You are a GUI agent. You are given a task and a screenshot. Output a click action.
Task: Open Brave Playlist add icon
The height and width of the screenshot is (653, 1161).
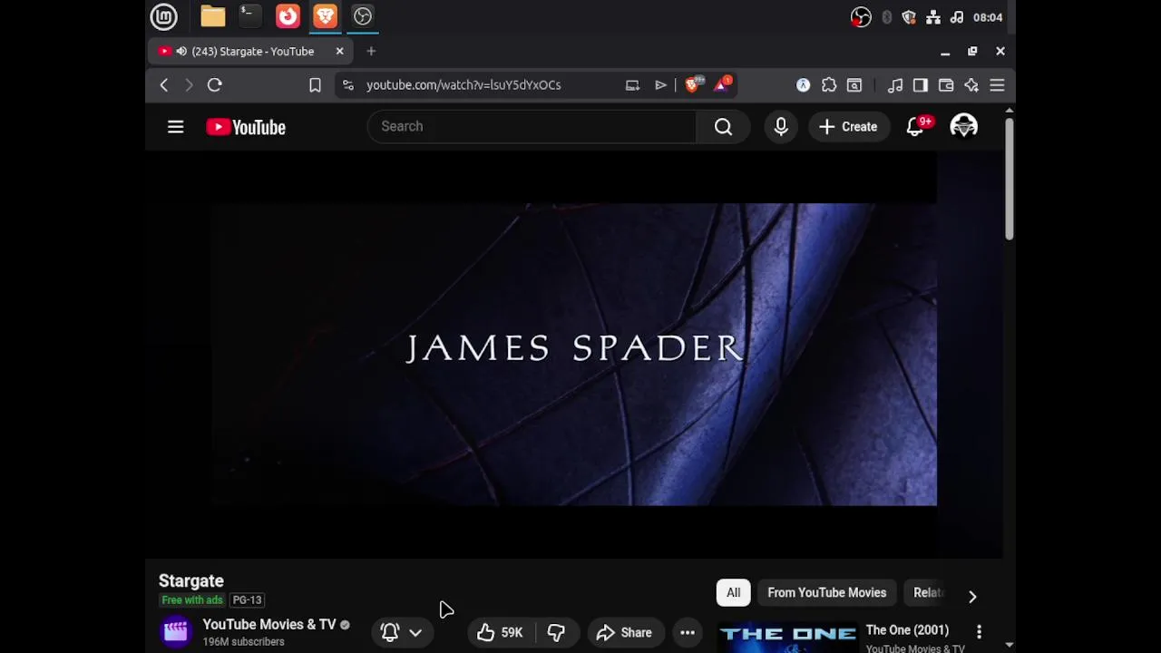pyautogui.click(x=660, y=85)
